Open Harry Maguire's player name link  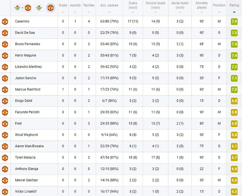26,55
